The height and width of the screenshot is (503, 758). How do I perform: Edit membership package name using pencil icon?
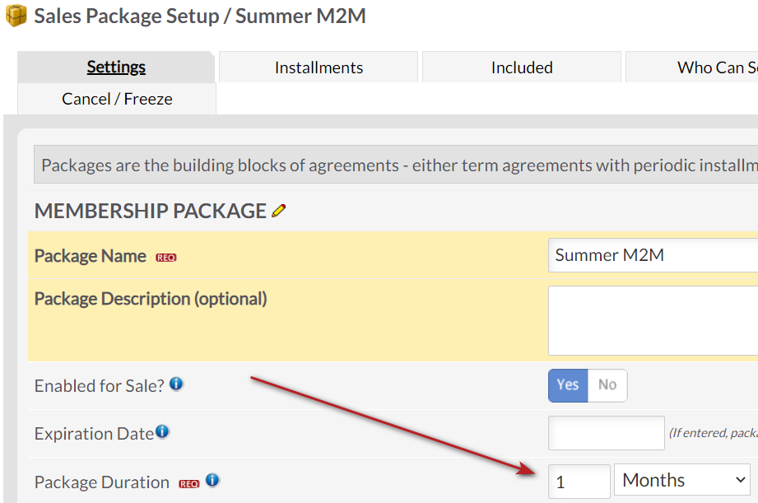(279, 211)
